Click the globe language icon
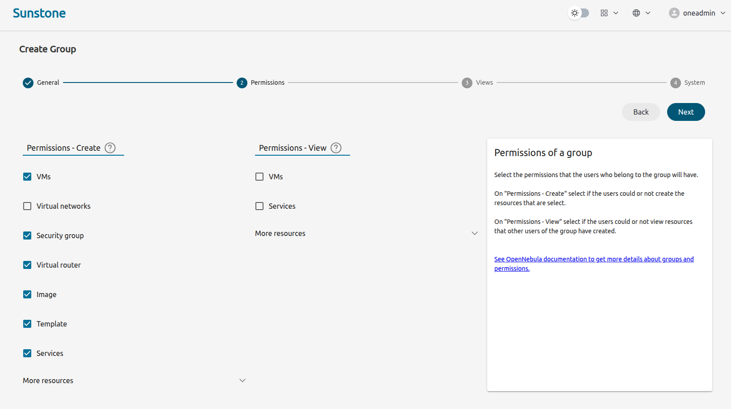Screen dimensions: 731x409 (636, 13)
